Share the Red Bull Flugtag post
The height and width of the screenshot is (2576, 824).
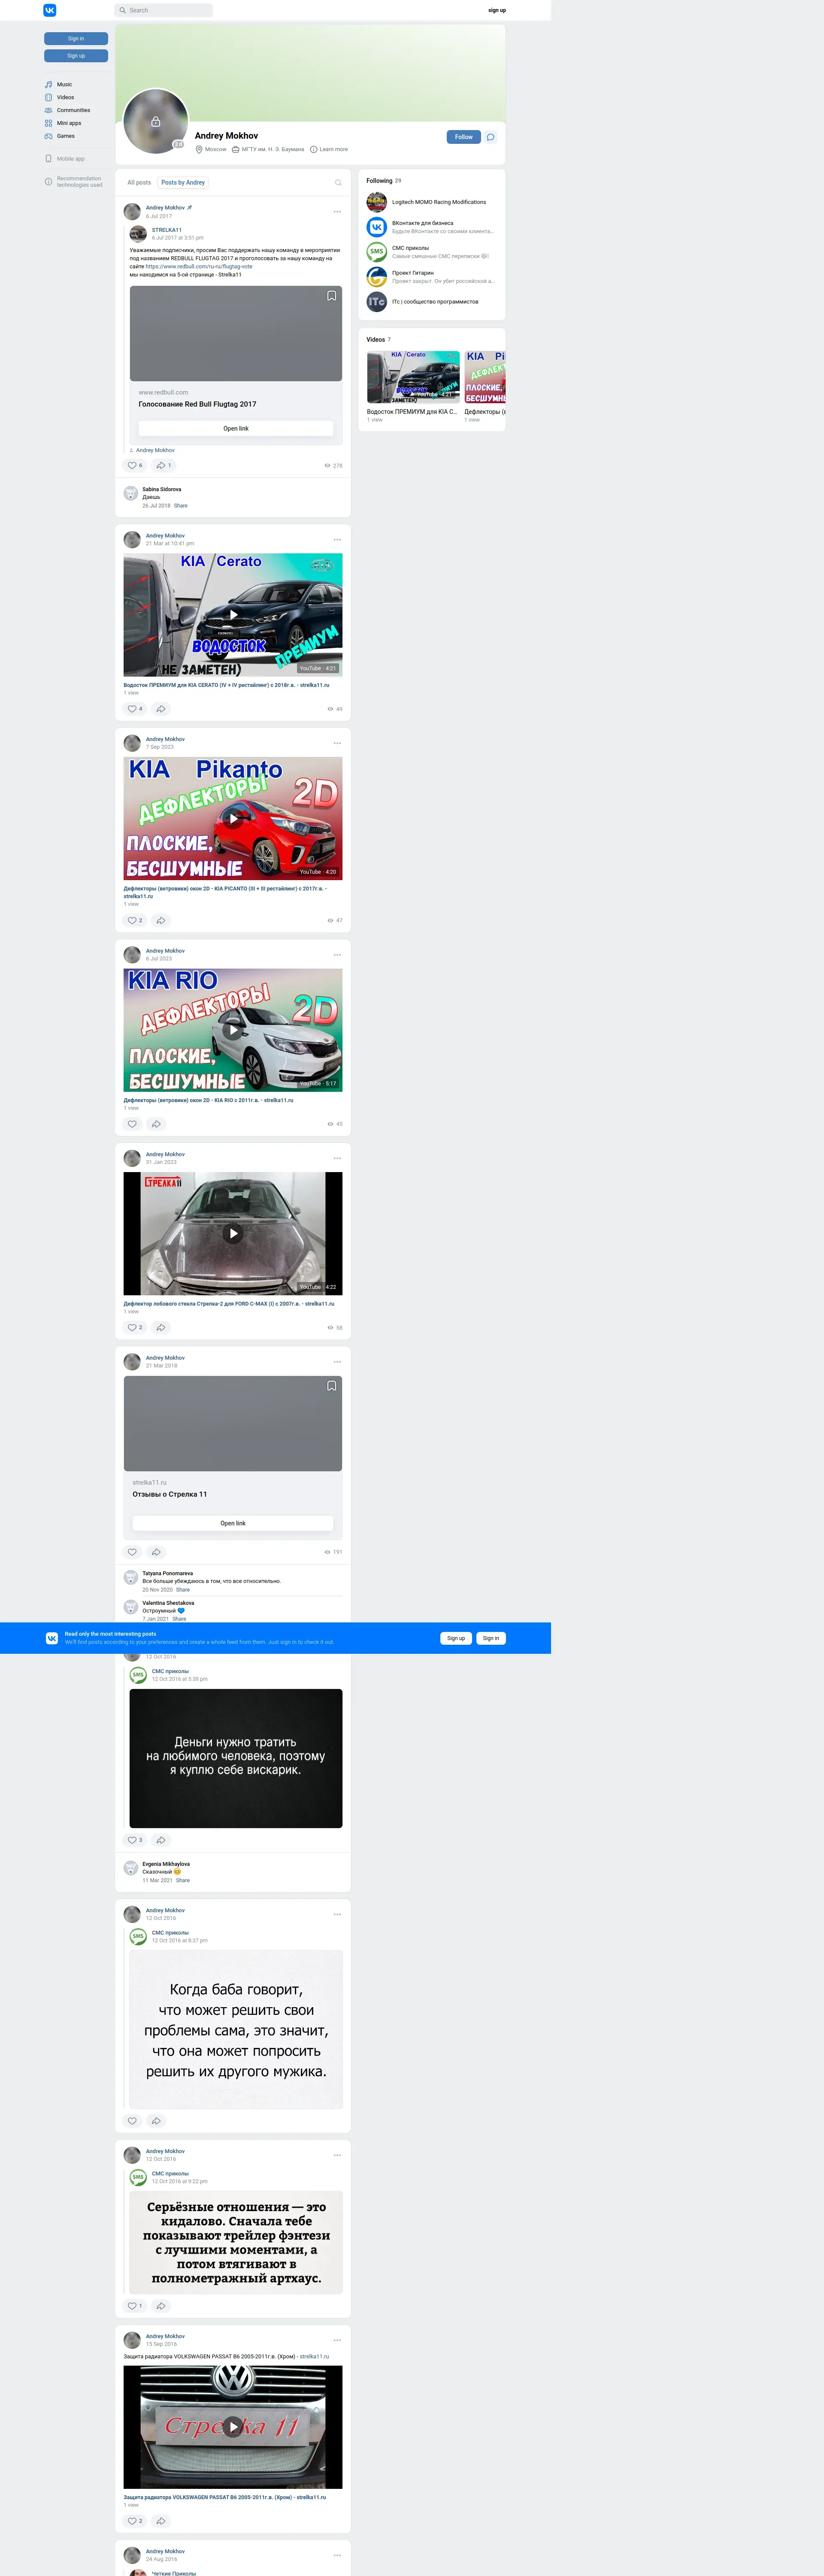163,465
